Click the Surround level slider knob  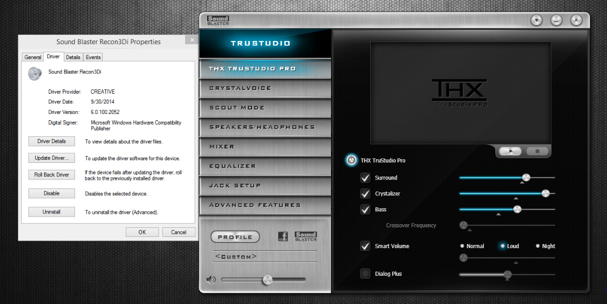pos(526,178)
